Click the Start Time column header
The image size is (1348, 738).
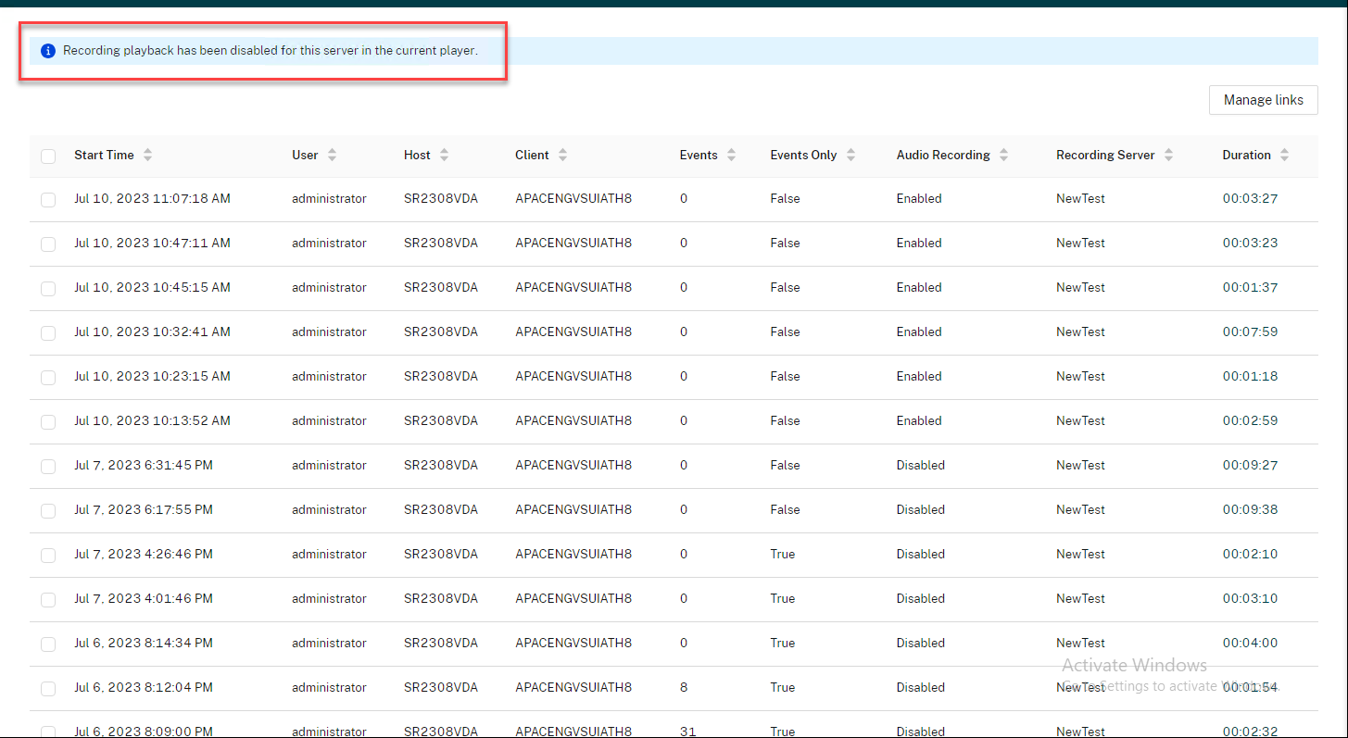click(x=104, y=156)
